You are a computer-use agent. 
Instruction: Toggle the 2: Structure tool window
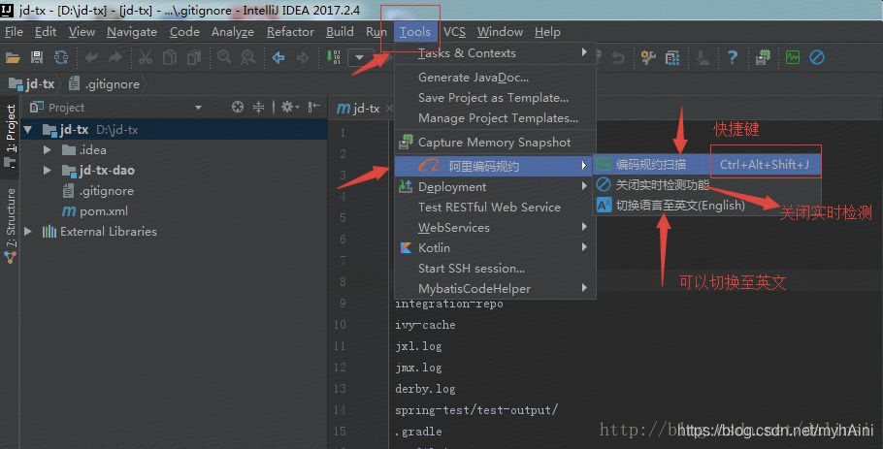[x=10, y=225]
